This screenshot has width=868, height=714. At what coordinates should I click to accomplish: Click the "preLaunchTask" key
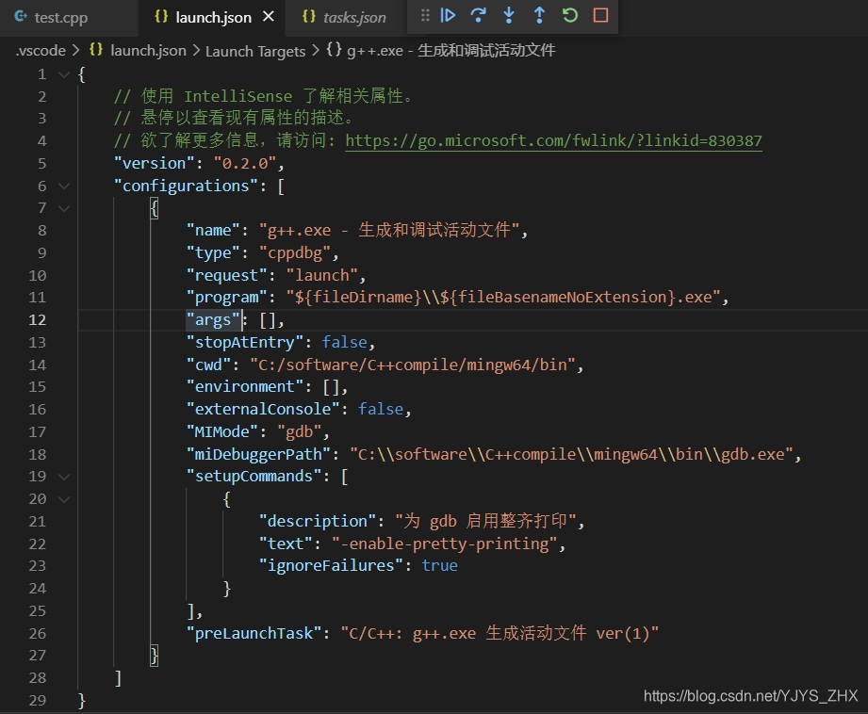pos(254,633)
